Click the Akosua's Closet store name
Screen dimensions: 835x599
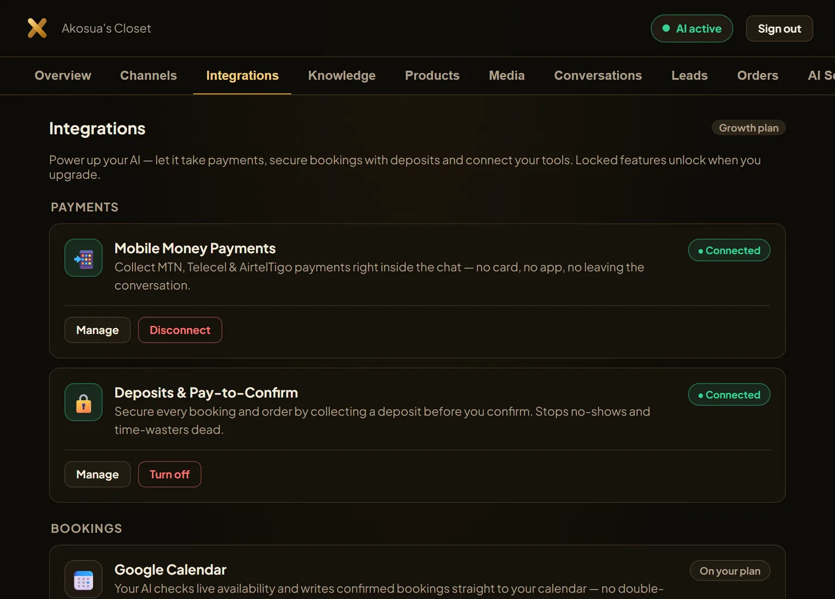point(106,29)
